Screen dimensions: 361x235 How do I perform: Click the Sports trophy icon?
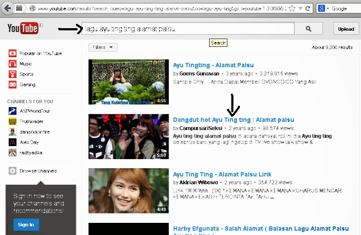click(13, 74)
